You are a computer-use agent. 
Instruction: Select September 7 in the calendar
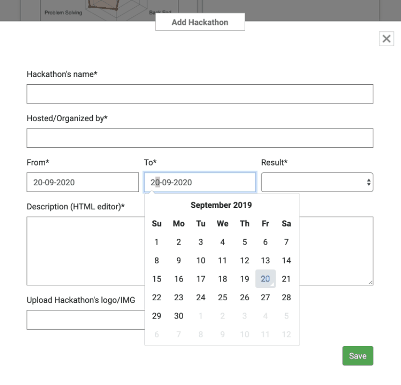click(x=287, y=242)
